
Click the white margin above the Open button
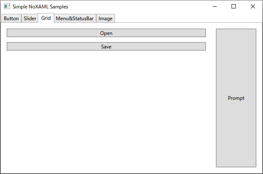click(106, 26)
